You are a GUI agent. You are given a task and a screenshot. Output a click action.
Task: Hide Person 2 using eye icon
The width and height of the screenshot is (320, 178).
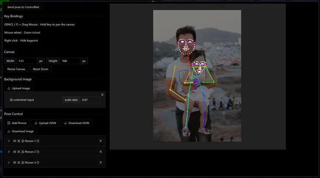tap(14, 152)
